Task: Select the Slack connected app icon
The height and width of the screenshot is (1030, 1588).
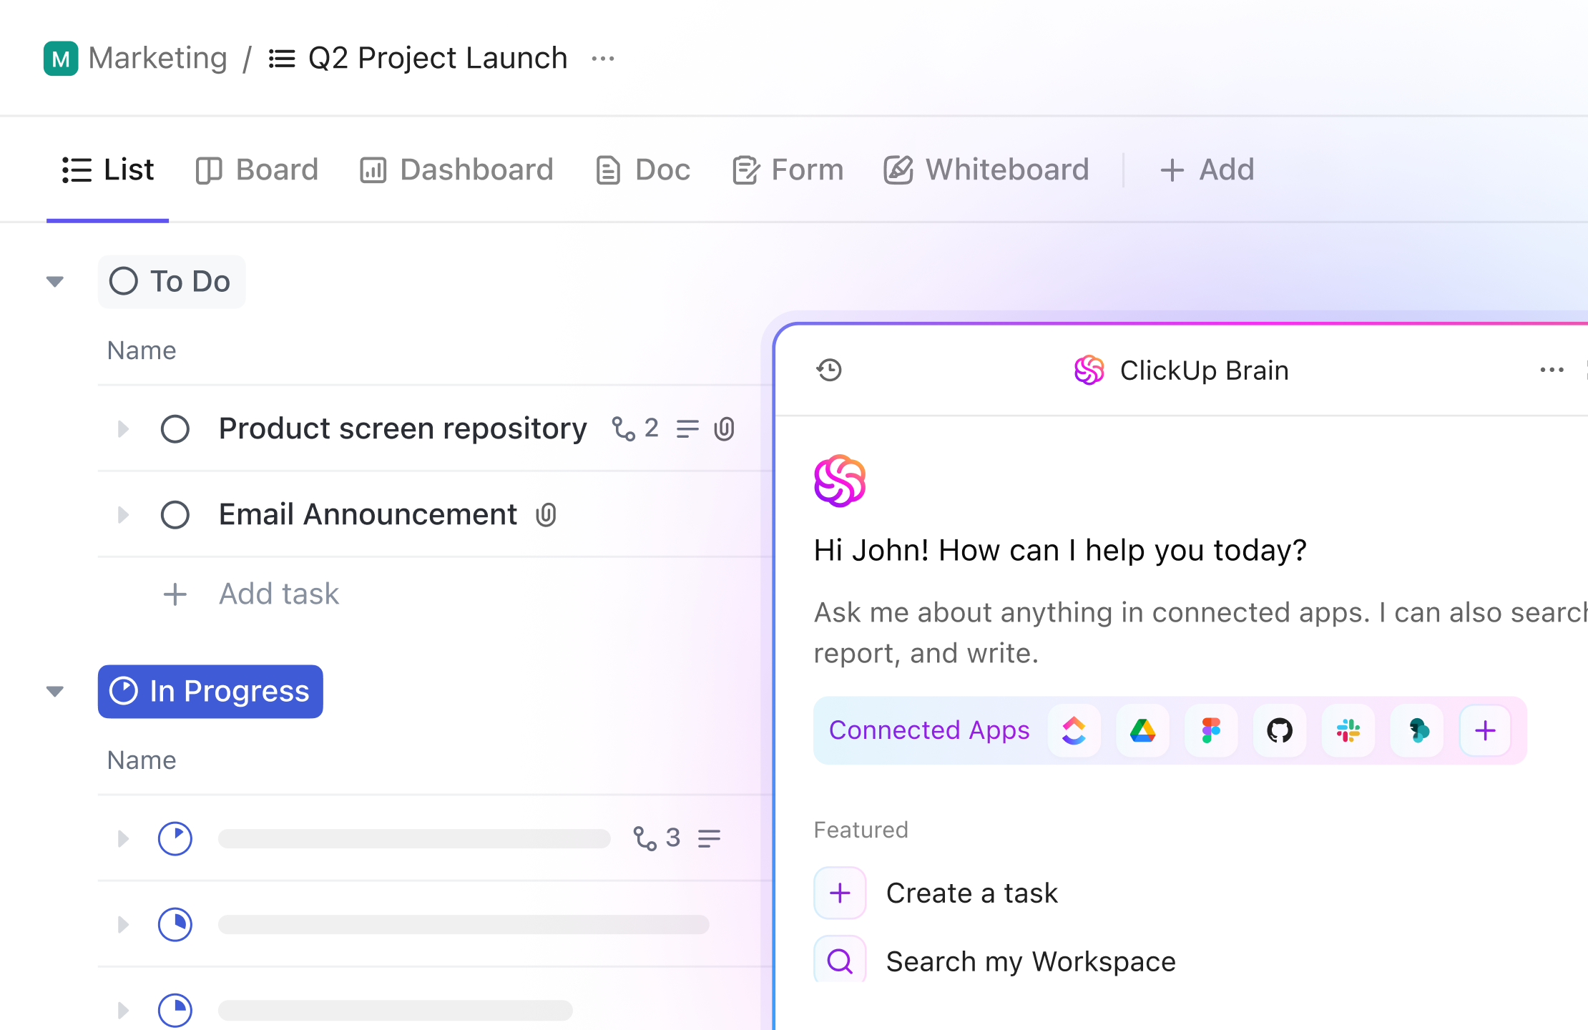Action: click(1348, 730)
